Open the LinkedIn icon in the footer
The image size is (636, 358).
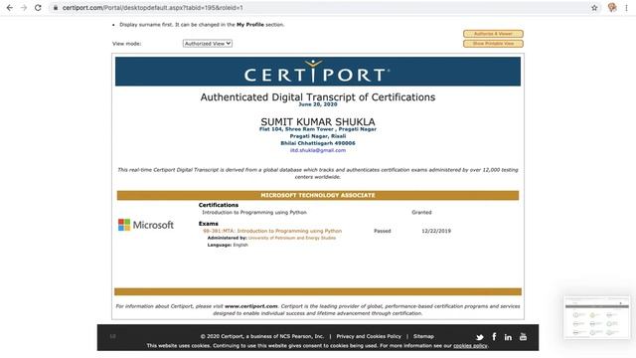508,337
